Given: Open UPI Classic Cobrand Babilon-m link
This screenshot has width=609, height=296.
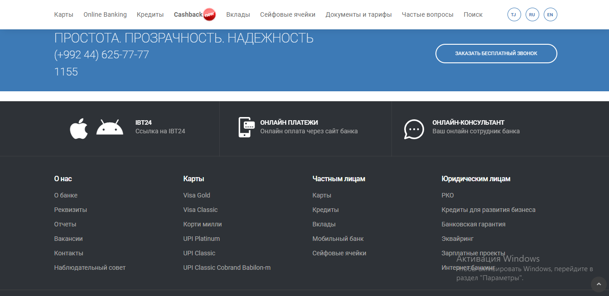Looking at the screenshot, I should pyautogui.click(x=227, y=268).
